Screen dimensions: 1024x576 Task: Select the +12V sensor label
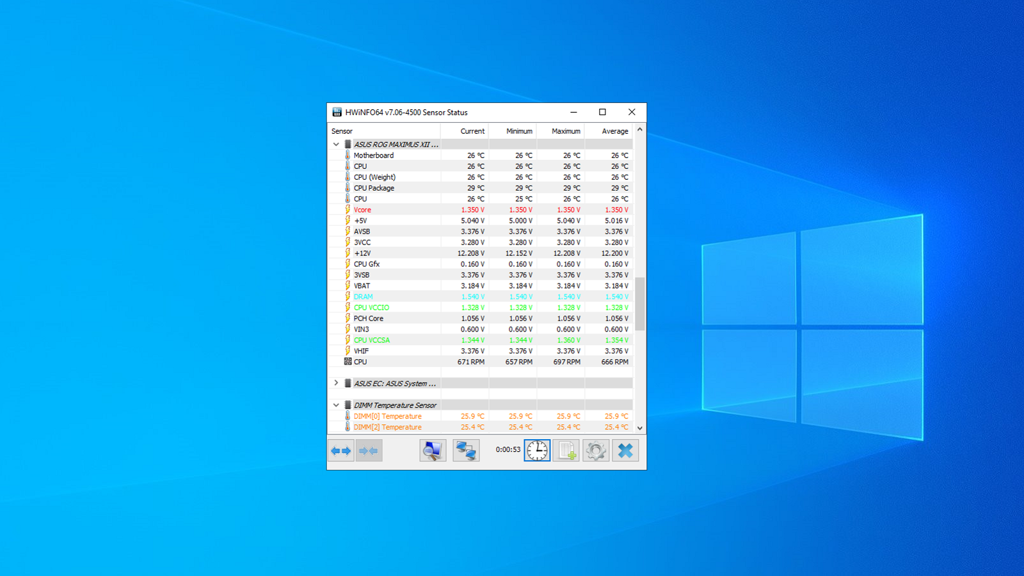362,253
